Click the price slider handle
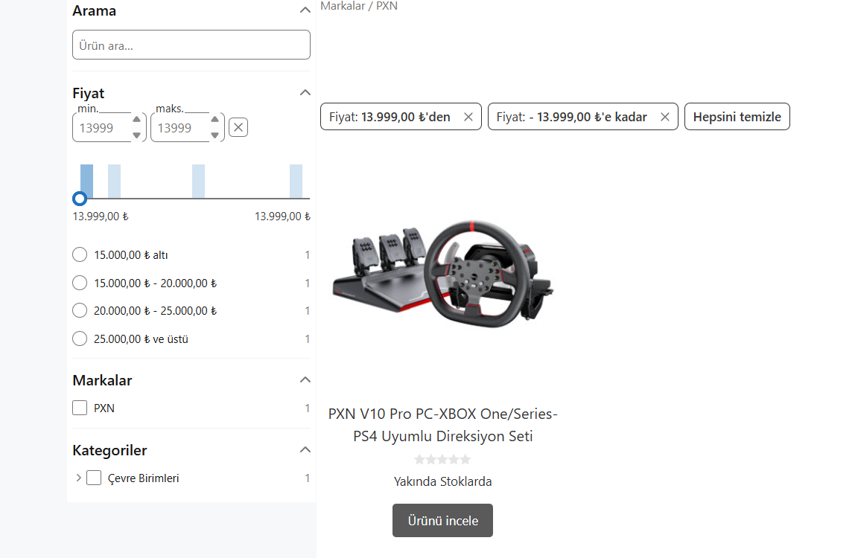 pos(80,199)
